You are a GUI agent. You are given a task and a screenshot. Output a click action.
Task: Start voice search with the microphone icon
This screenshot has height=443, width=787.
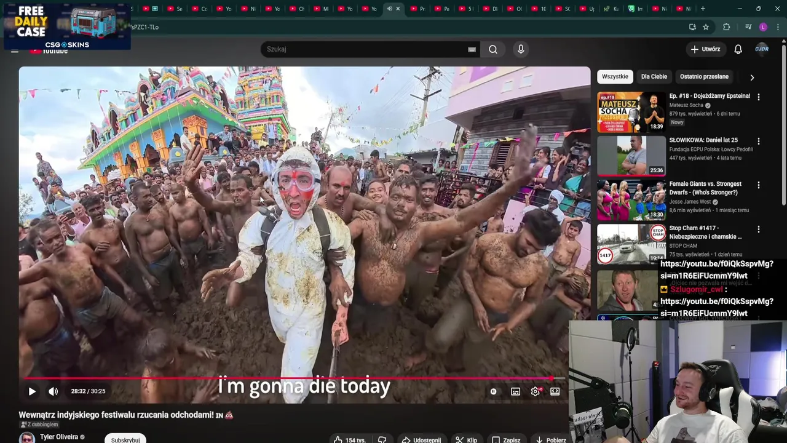coord(521,49)
